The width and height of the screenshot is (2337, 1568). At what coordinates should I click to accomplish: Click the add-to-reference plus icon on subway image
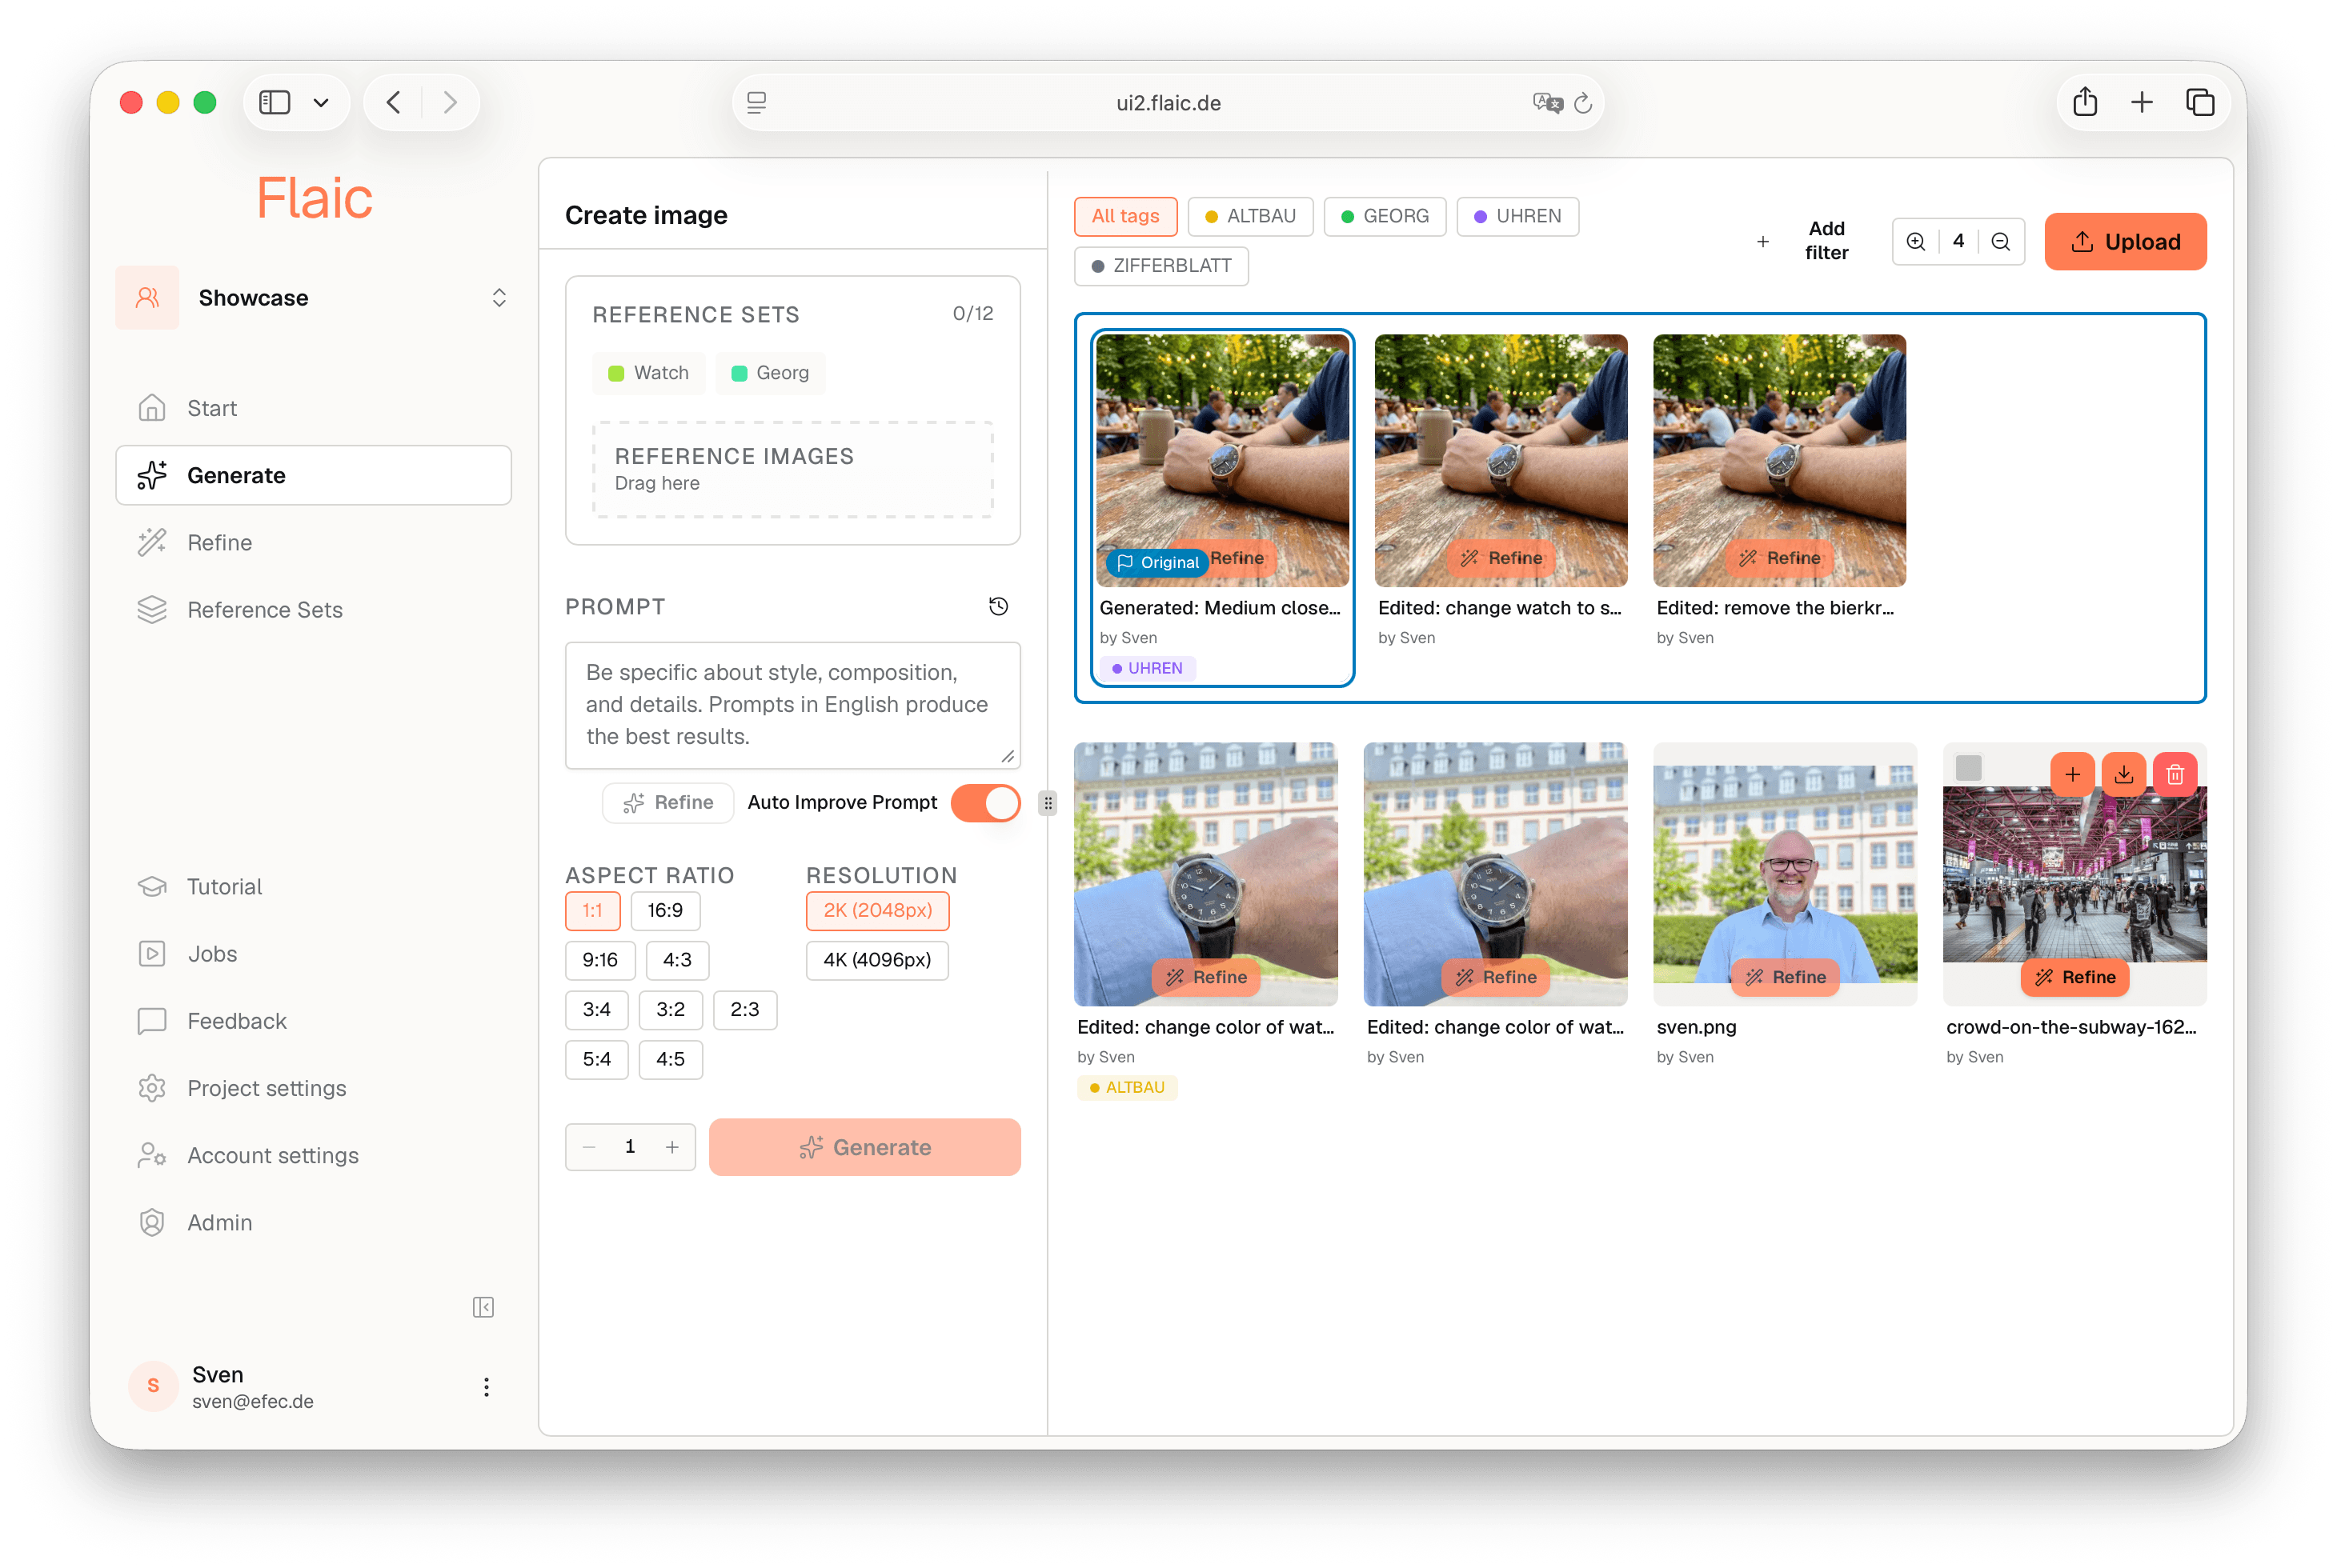point(2072,774)
